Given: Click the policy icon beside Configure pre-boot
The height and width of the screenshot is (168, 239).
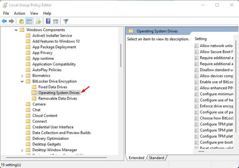Looking at the screenshot, I should tap(197, 142).
